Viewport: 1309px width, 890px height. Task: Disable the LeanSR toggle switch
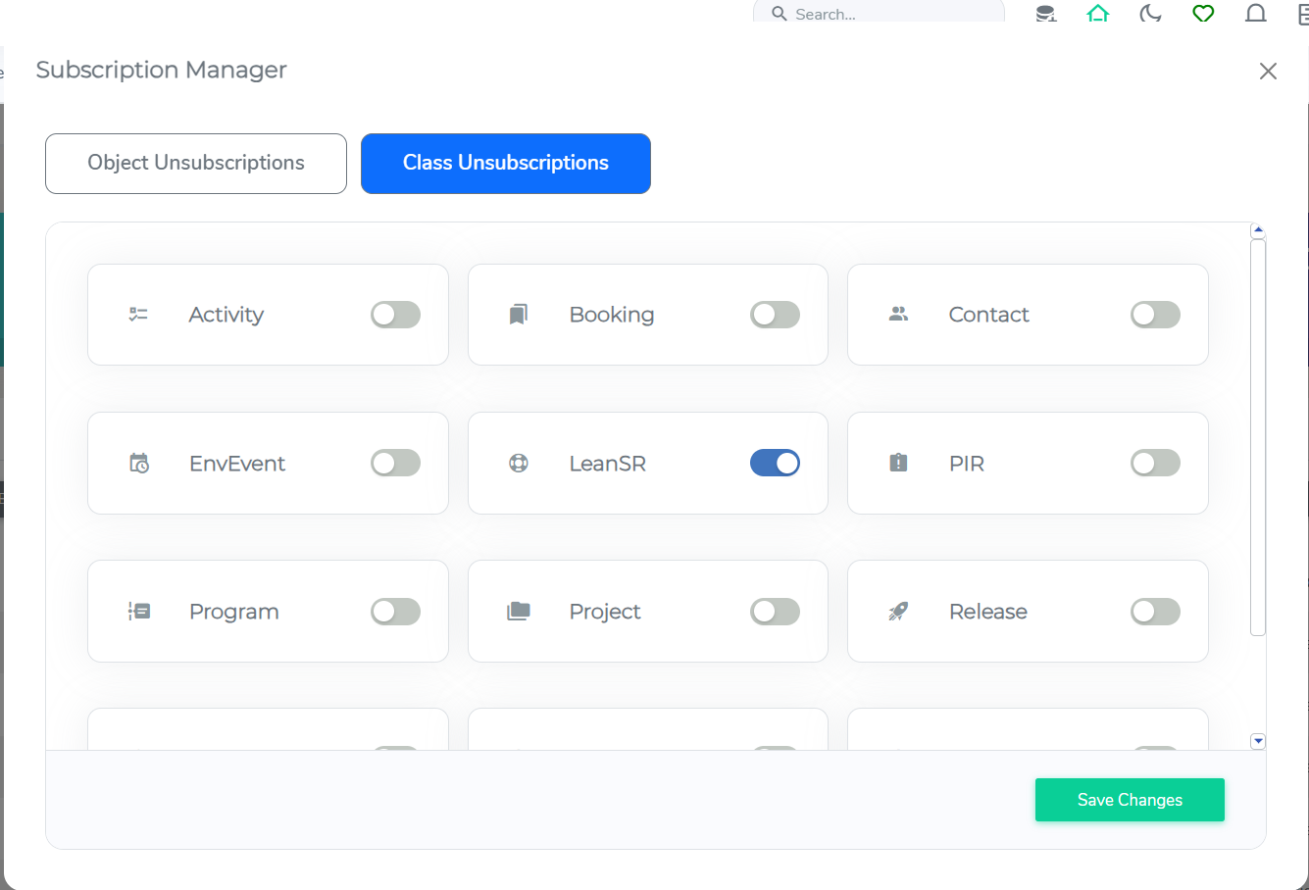tap(775, 463)
